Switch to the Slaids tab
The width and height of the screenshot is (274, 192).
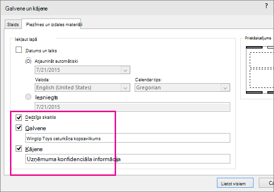[13, 24]
